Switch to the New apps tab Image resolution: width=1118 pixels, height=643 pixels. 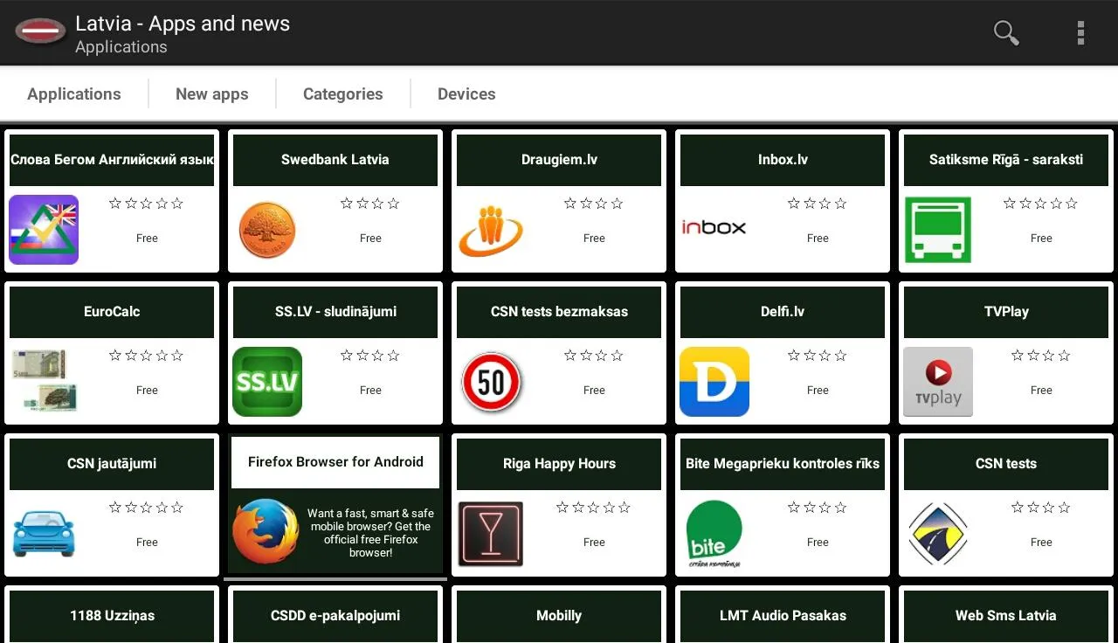coord(212,94)
